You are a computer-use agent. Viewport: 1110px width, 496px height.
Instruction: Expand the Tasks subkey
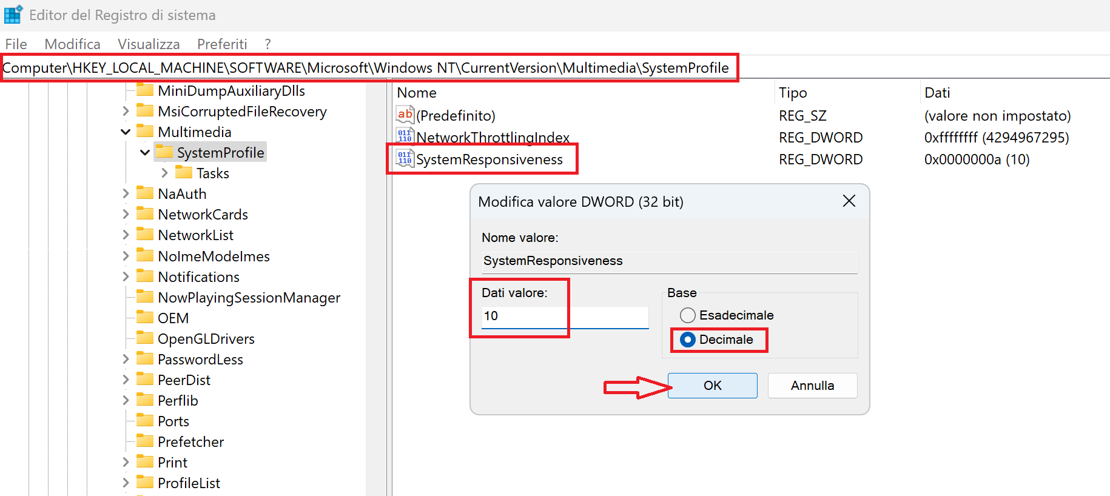pyautogui.click(x=164, y=173)
